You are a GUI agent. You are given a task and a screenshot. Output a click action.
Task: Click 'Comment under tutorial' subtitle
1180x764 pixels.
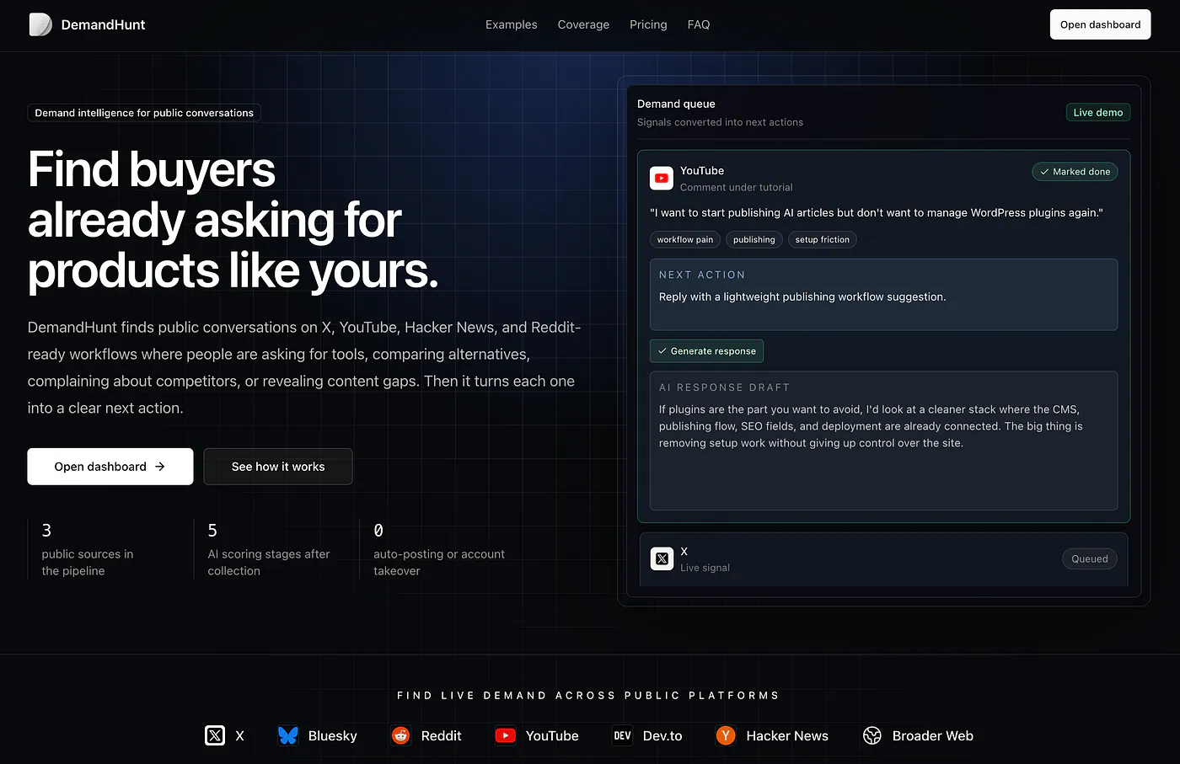pyautogui.click(x=737, y=187)
